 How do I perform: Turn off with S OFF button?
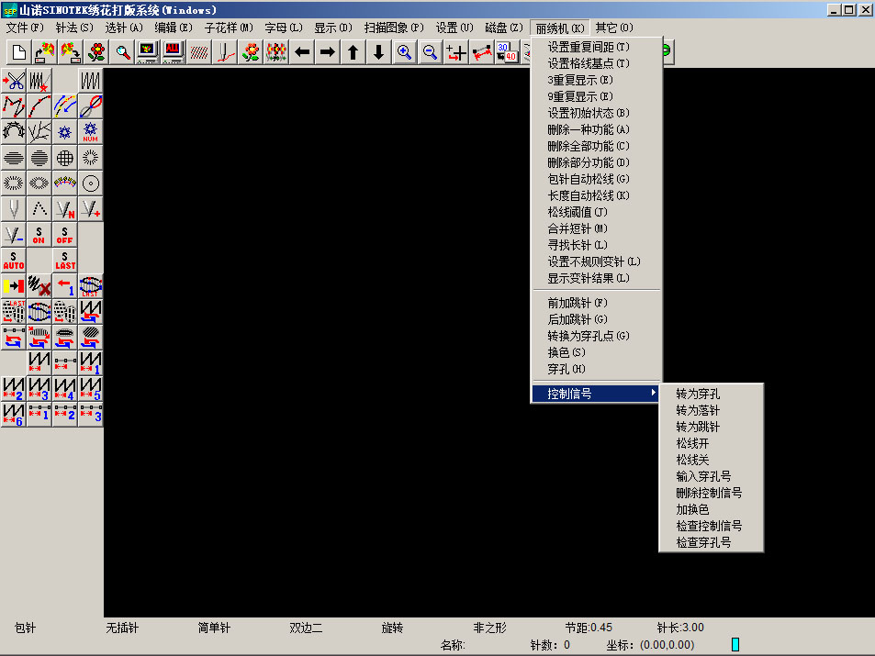tap(65, 235)
